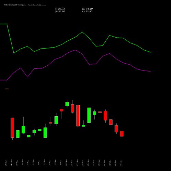This screenshot has width=171, height=171.
Task: Select the last red candle for 04 Dec
Action: coord(122,134)
